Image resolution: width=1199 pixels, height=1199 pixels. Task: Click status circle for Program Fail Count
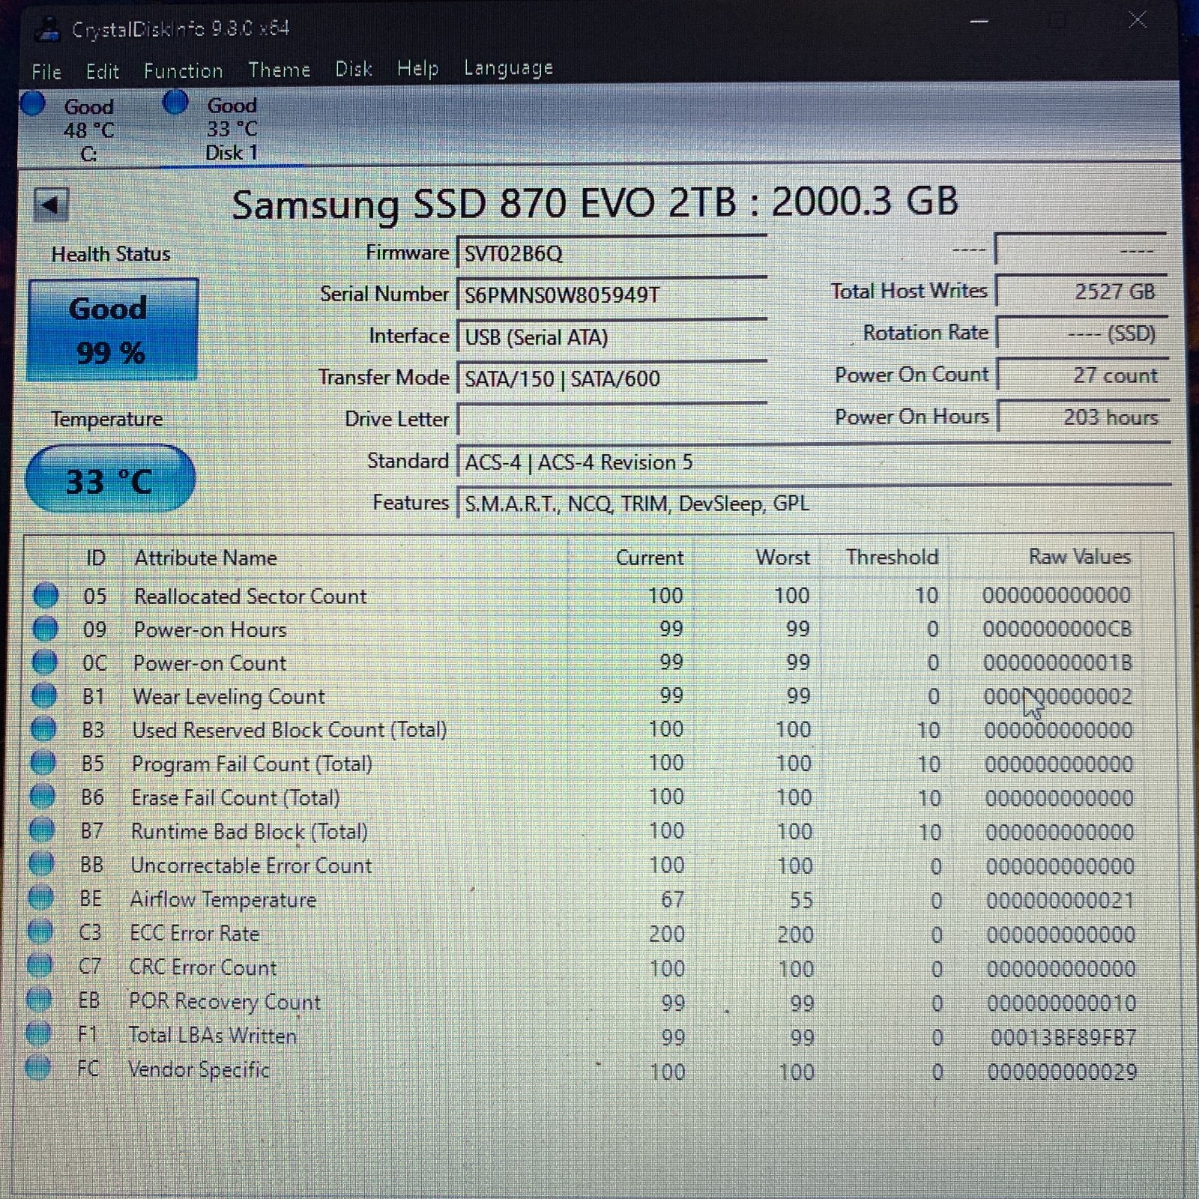(43, 762)
